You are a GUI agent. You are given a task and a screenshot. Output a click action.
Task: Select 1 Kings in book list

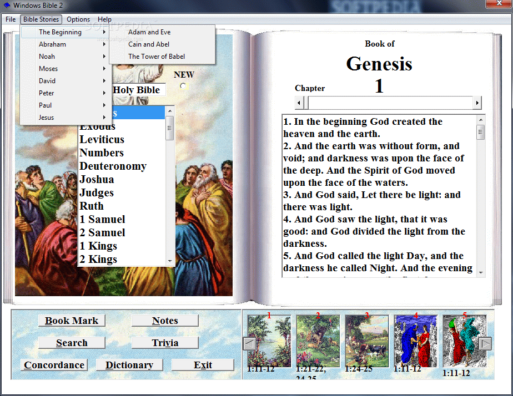pyautogui.click(x=122, y=246)
